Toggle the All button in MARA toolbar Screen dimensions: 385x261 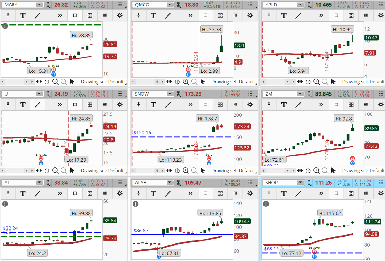(x=105, y=15)
